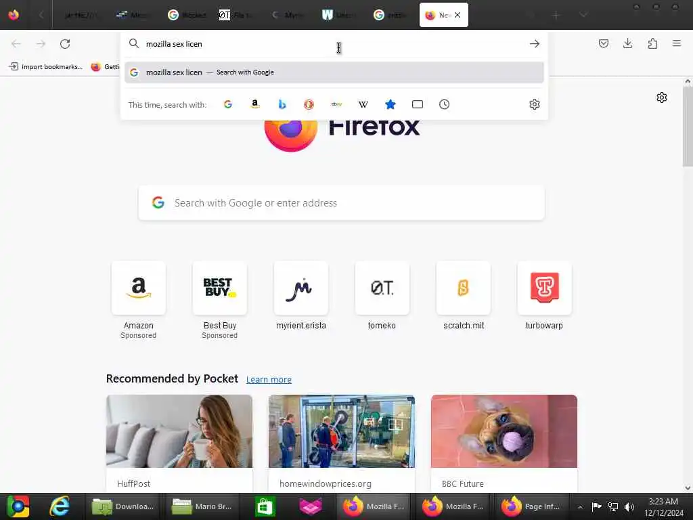This screenshot has width=693, height=520.
Task: Click Import bookmarks in bookmarks toolbar
Action: pos(46,67)
